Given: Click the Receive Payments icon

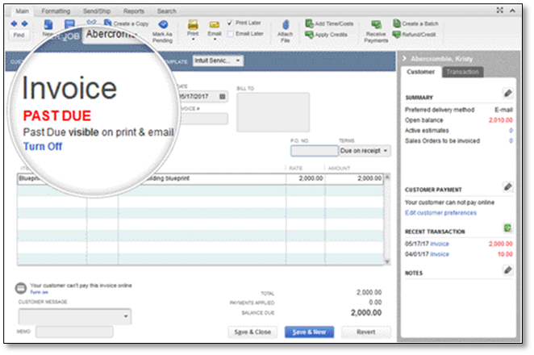Looking at the screenshot, I should coord(376,24).
